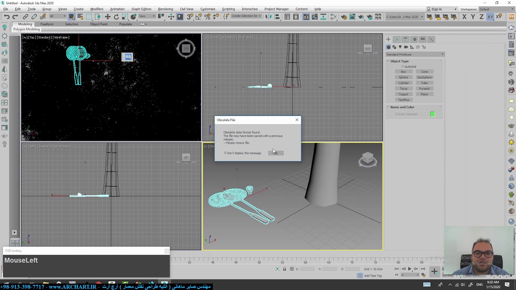Click the Sign In button

click(x=437, y=9)
